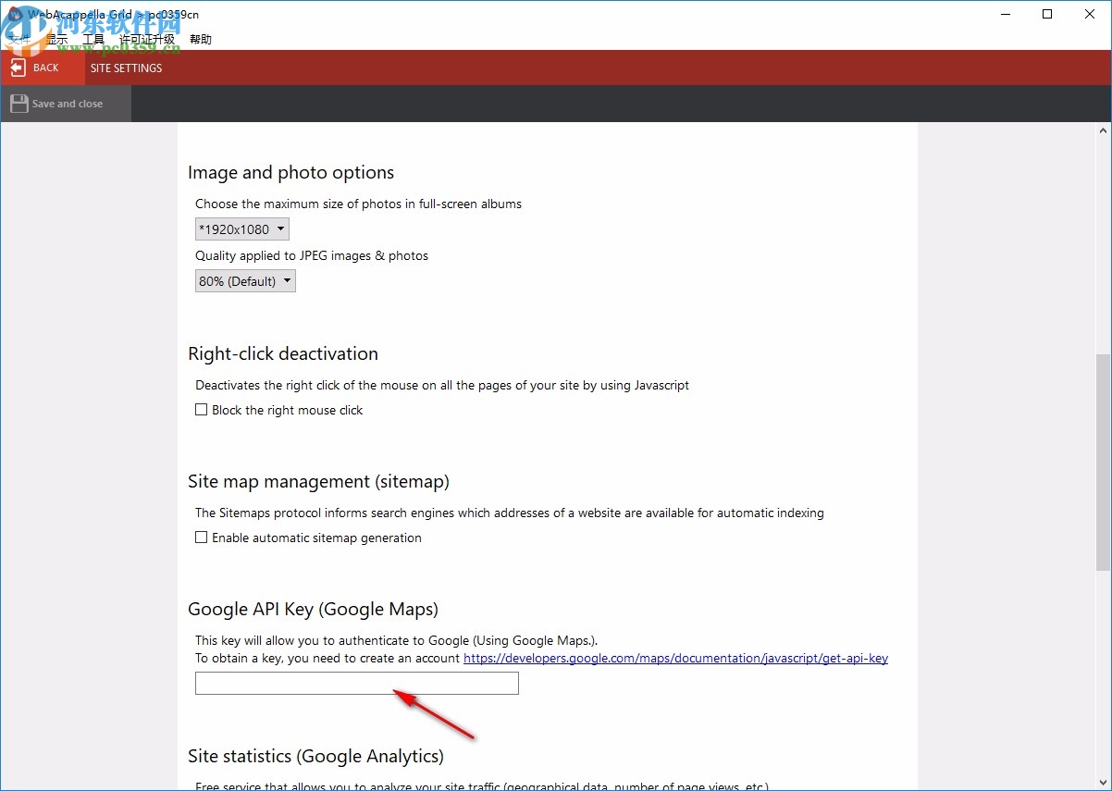This screenshot has height=791, width=1112.
Task: Open the 帮助 menu
Action: (x=201, y=40)
